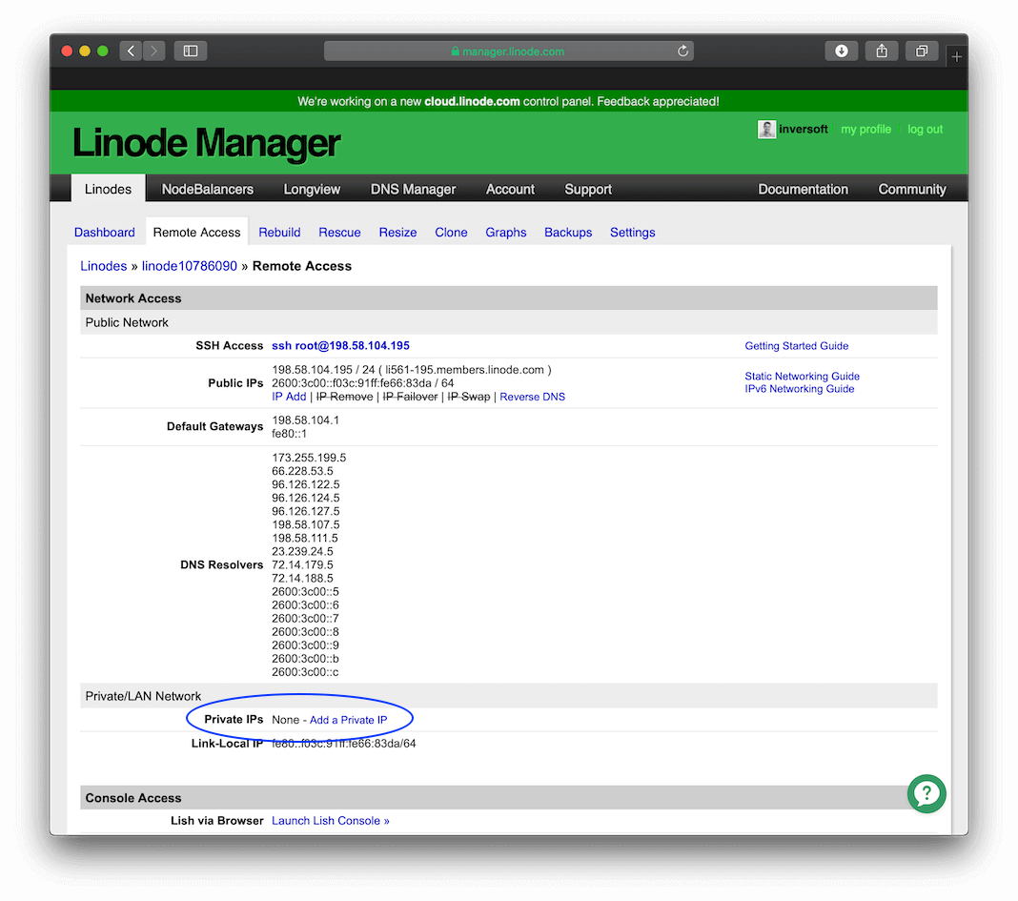Click my profile link

pos(865,130)
